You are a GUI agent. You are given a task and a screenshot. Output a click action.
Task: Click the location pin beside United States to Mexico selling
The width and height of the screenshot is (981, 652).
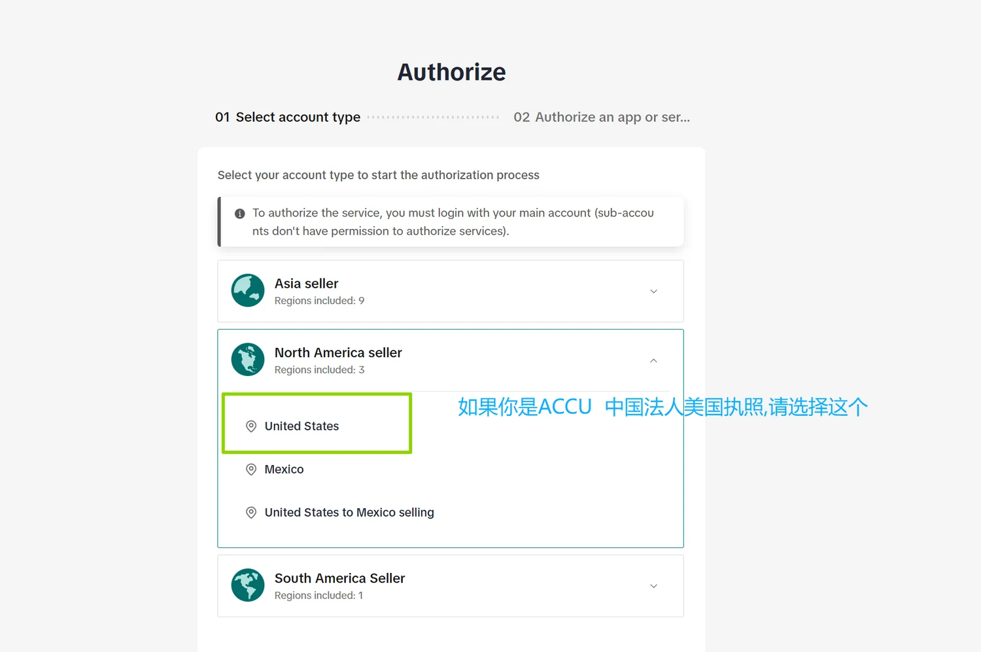(251, 513)
